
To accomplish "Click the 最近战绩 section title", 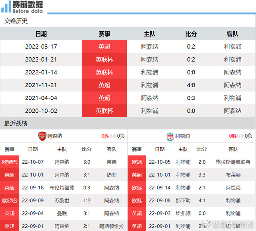I will (16, 123).
